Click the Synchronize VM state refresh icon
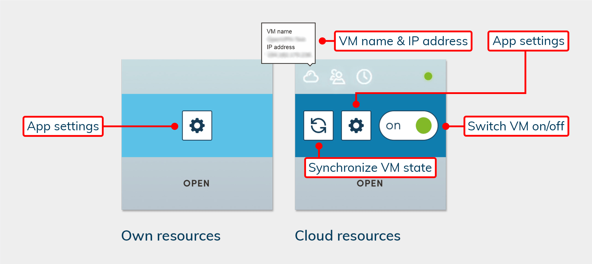Screen dimensions: 592x264 tap(318, 126)
